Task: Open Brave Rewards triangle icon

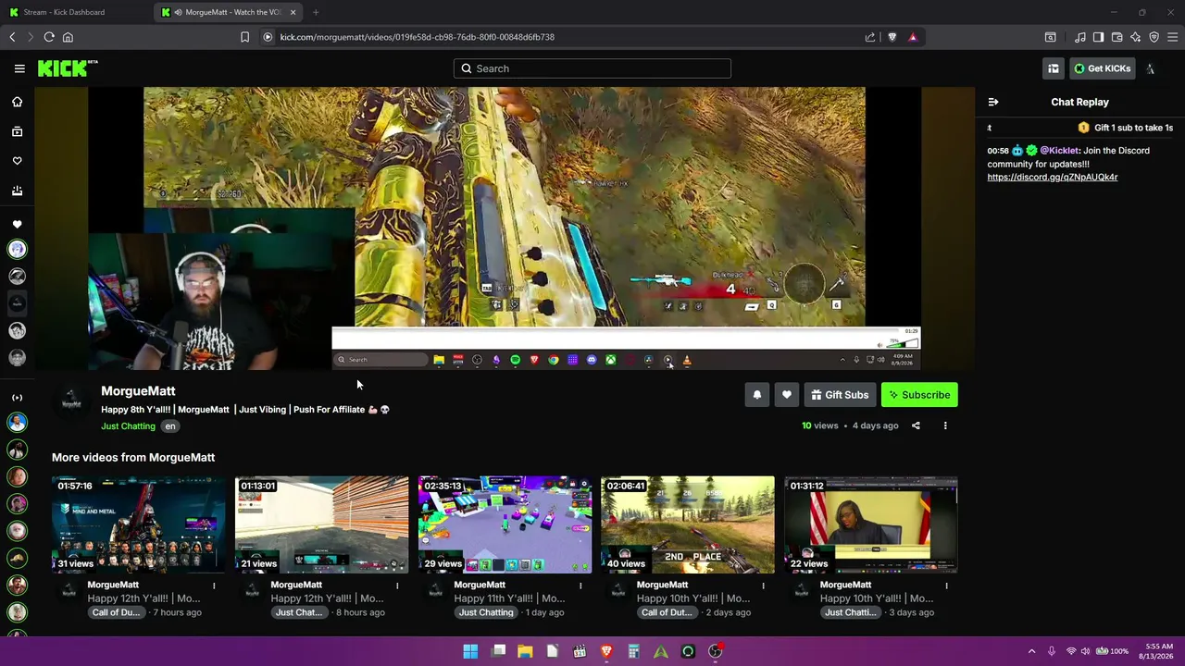Action: [x=913, y=37]
